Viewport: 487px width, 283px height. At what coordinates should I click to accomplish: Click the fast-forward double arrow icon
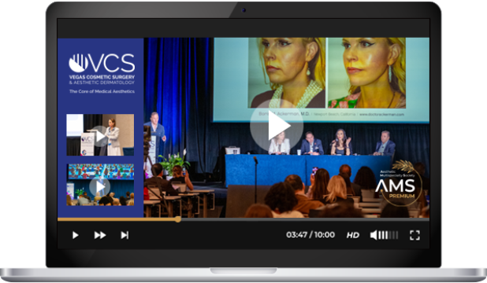[100, 235]
